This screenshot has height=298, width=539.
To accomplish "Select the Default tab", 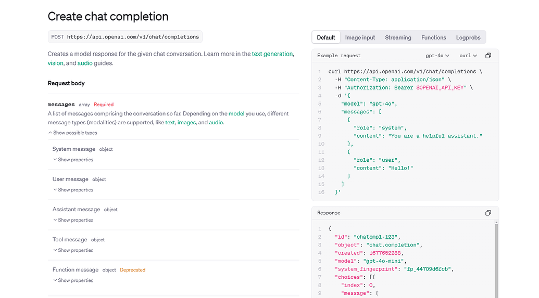I will [x=326, y=37].
